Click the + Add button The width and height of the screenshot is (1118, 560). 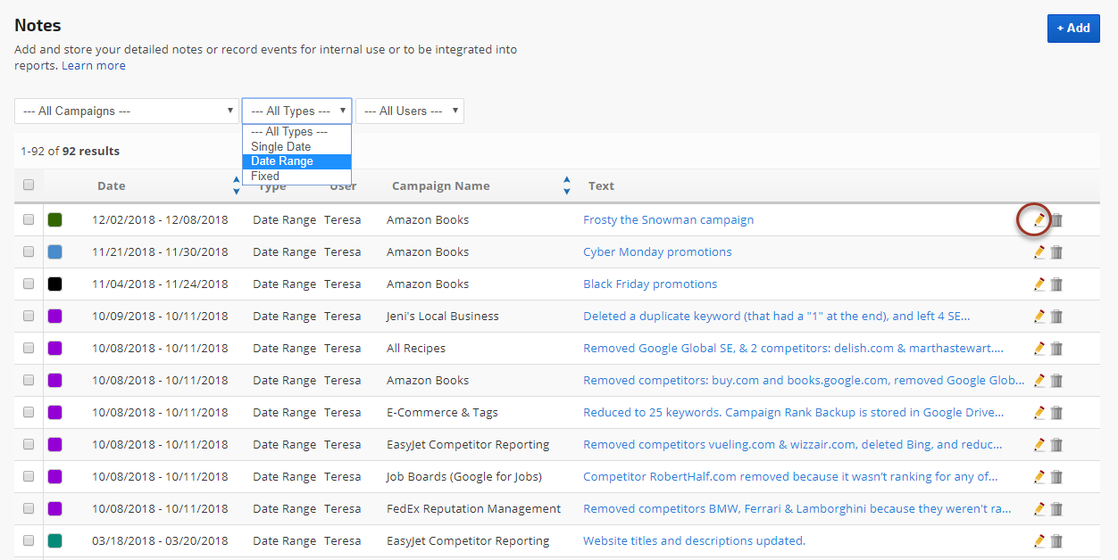tap(1072, 28)
